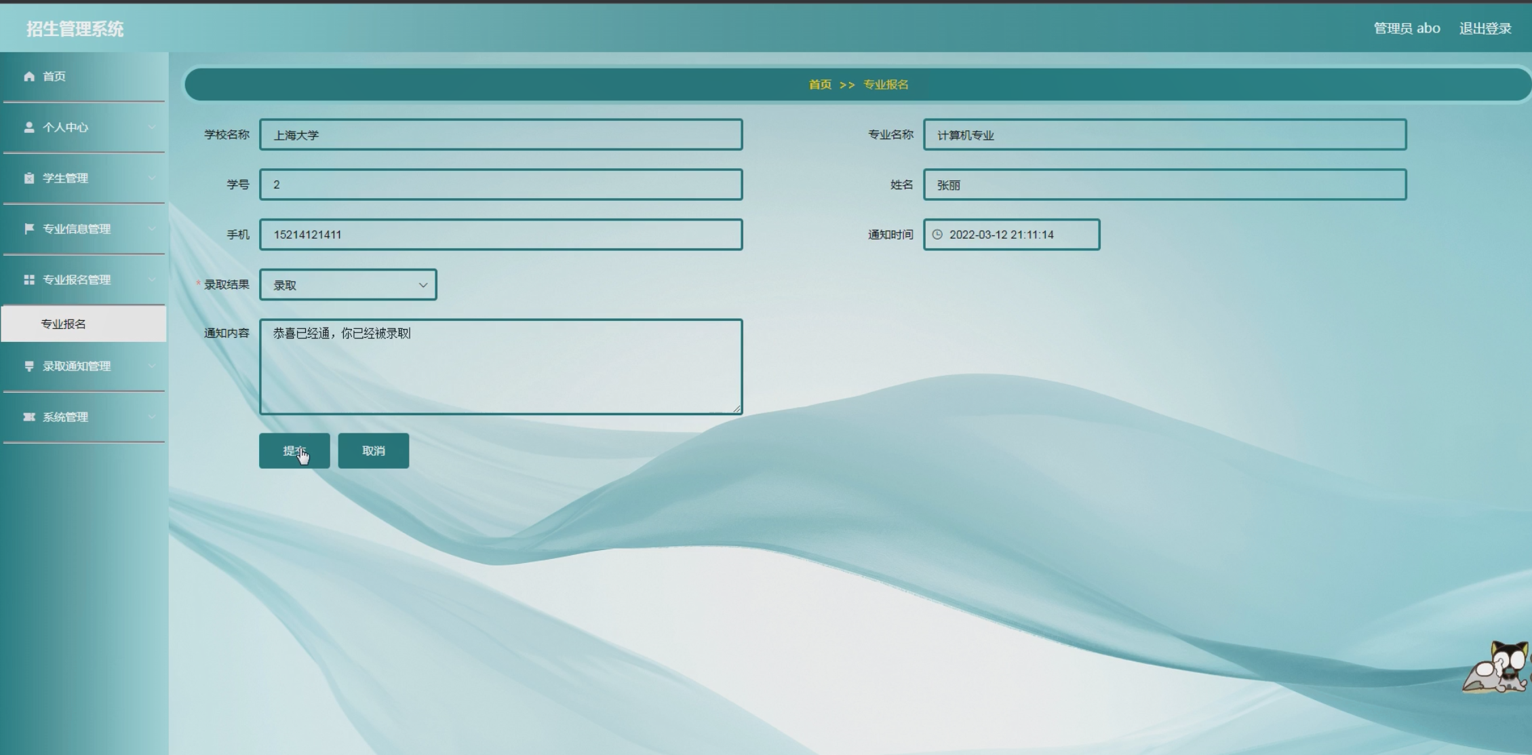The height and width of the screenshot is (755, 1532).
Task: Expand the 学生管理 chevron arrow
Action: [152, 178]
